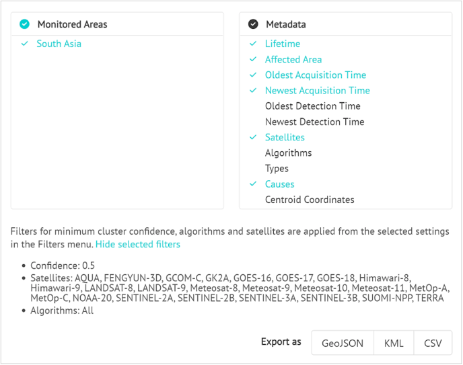Click the Monitored Areas header label

click(73, 24)
